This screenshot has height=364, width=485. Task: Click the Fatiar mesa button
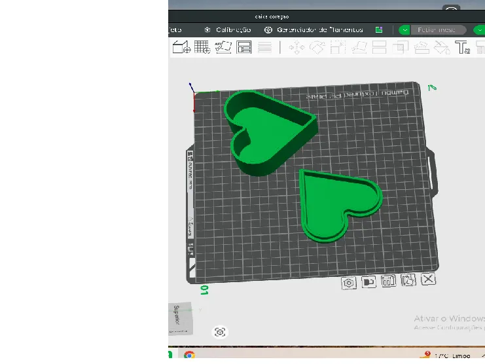pos(438,30)
